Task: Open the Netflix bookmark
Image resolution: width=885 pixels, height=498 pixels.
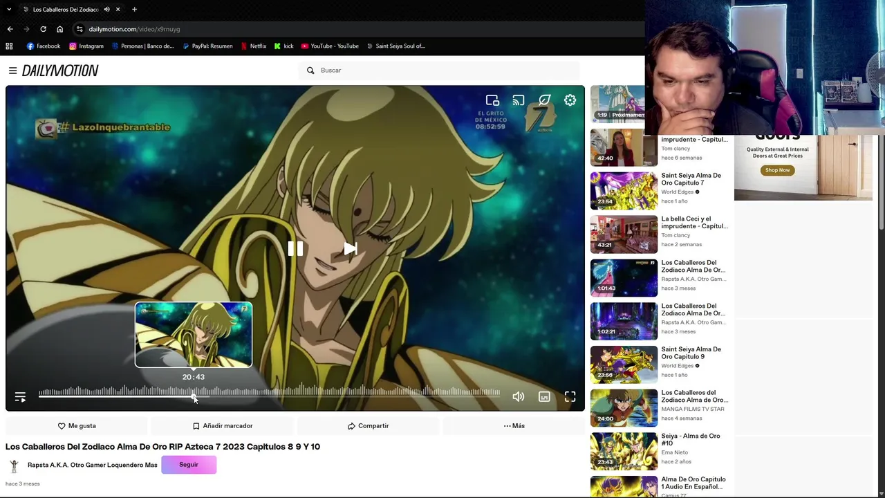Action: 254,46
